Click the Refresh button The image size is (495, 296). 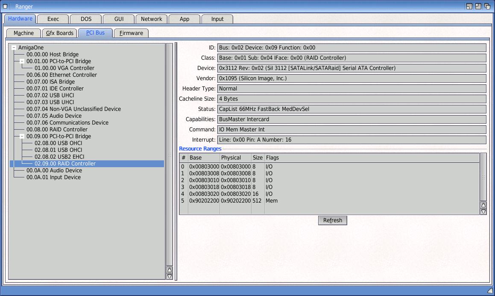pos(332,221)
